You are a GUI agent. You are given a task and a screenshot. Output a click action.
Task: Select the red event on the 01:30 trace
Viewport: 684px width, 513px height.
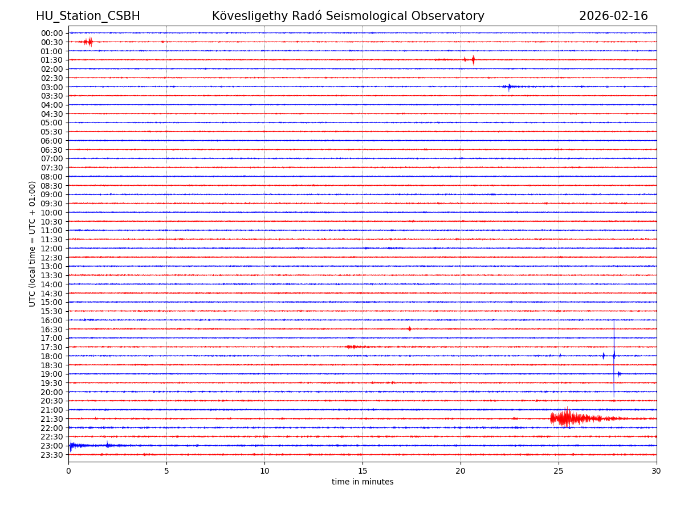pyautogui.click(x=473, y=60)
